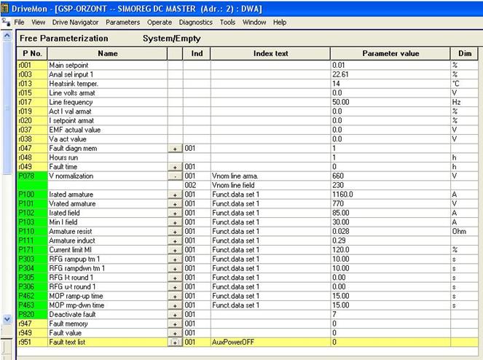Click the 660 value of Vnom line arma.
This screenshot has width=483, height=360.
(x=390, y=176)
